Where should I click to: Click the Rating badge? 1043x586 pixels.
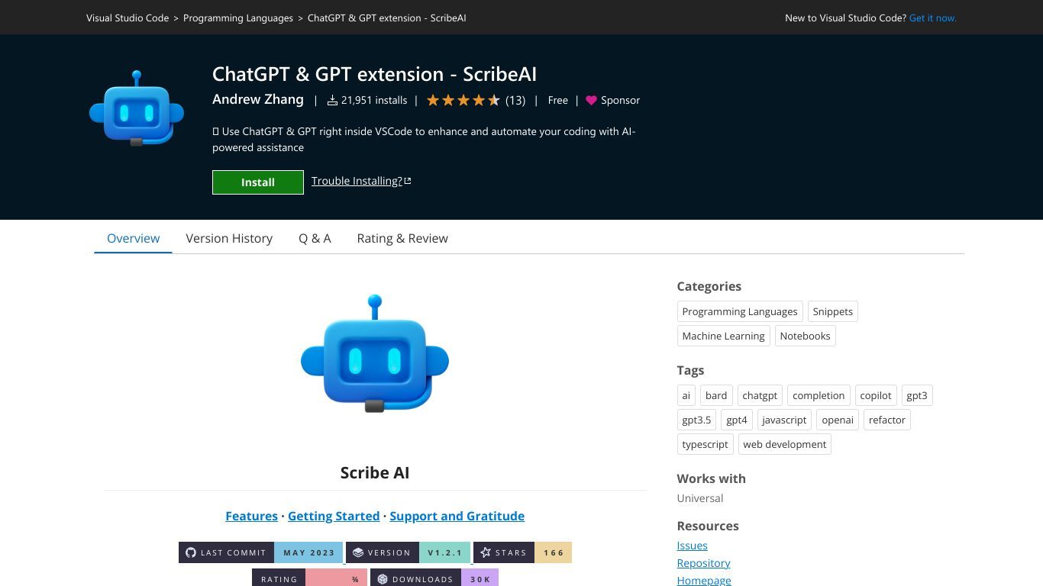pos(309,578)
